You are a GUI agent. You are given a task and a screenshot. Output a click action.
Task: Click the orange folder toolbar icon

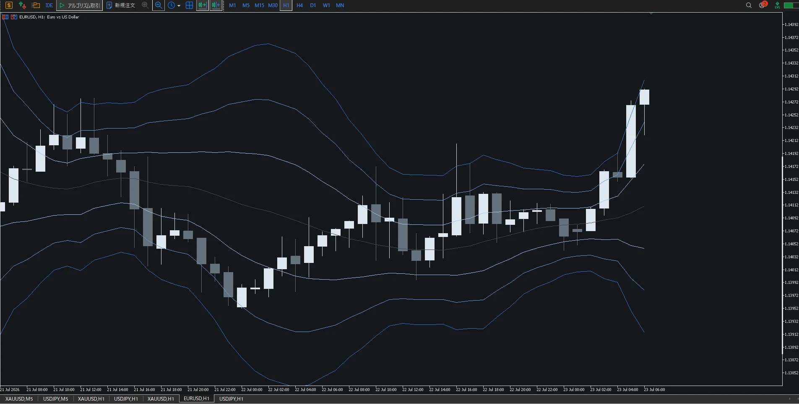pyautogui.click(x=36, y=5)
